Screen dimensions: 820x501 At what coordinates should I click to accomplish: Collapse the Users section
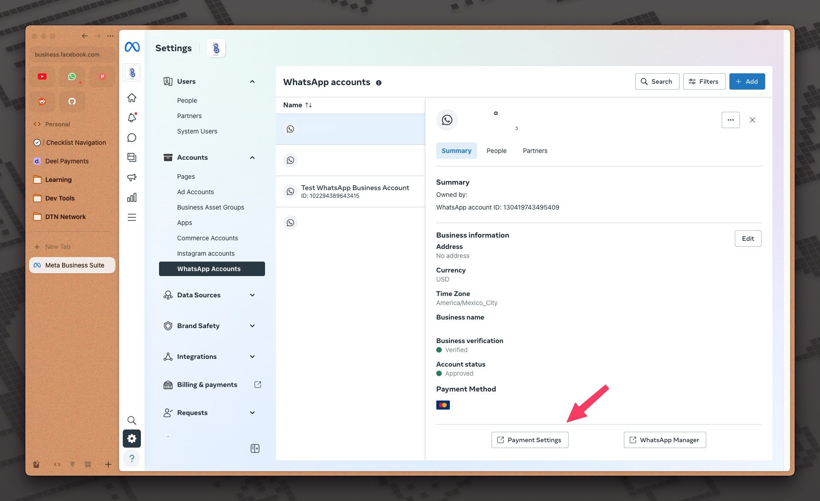tap(252, 81)
